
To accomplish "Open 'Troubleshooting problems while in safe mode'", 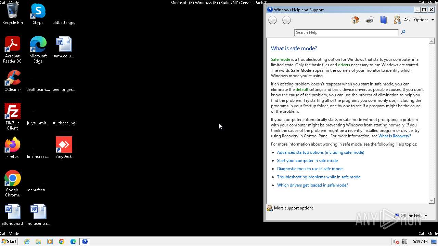I will coord(319,177).
